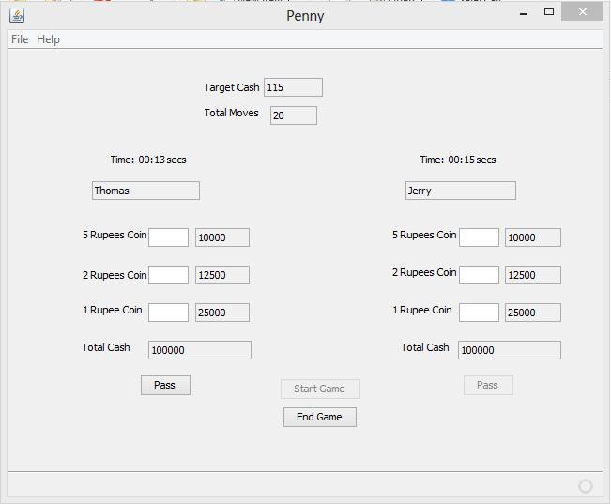Click the circular status indicator at bottom right
The width and height of the screenshot is (611, 504).
pos(586,485)
